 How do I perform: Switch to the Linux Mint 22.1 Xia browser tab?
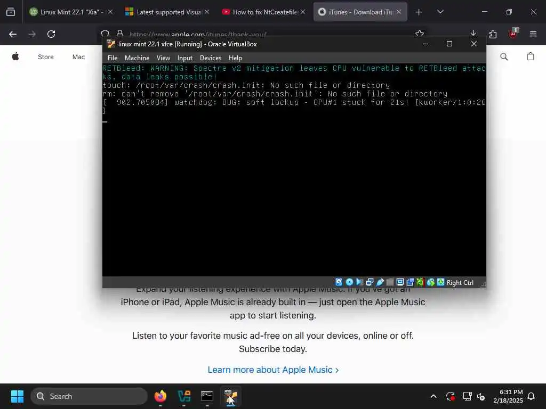pos(71,12)
